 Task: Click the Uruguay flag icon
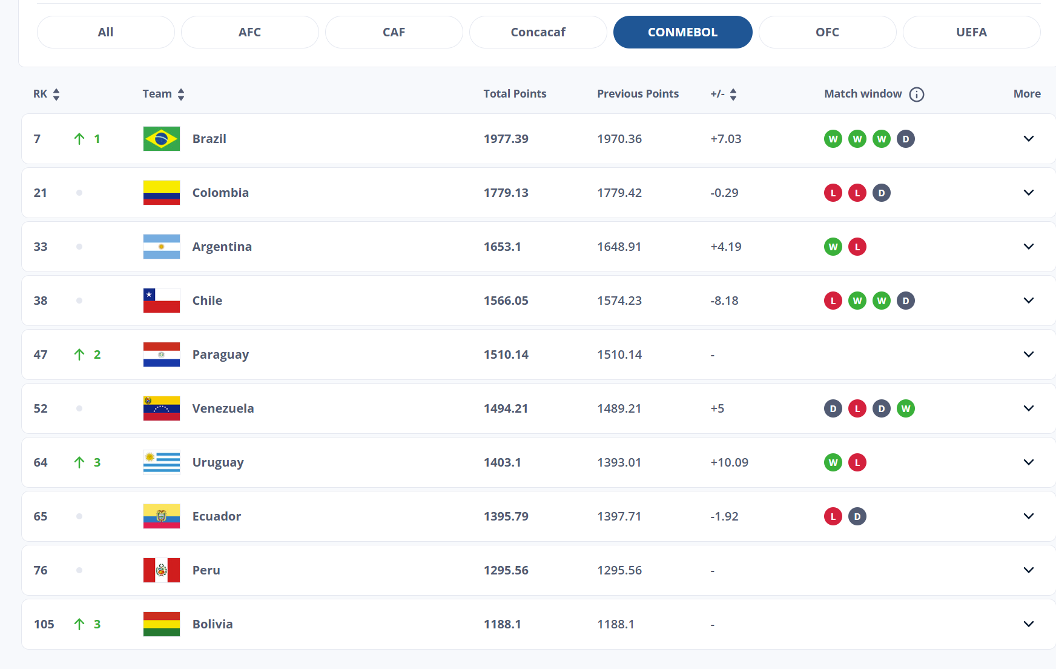pyautogui.click(x=161, y=462)
